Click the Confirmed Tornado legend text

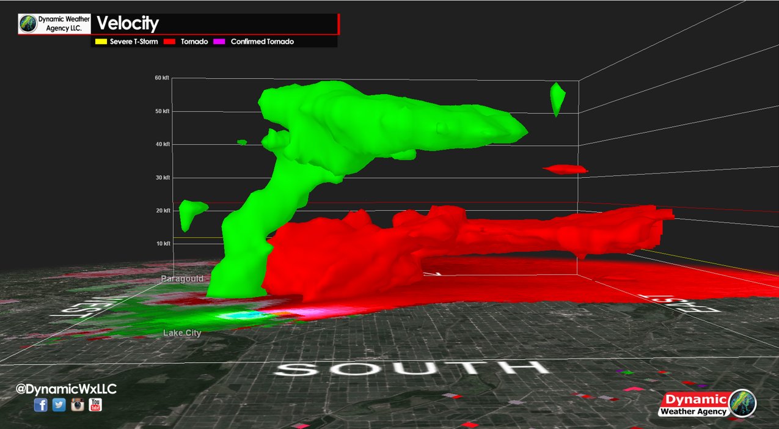[262, 42]
